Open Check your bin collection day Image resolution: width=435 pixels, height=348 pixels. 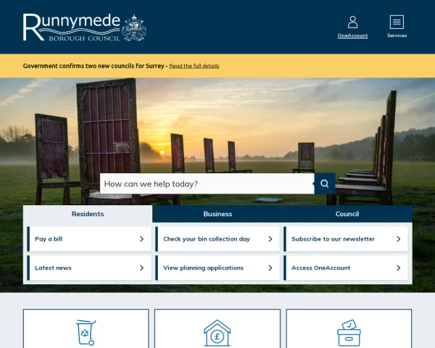point(217,239)
